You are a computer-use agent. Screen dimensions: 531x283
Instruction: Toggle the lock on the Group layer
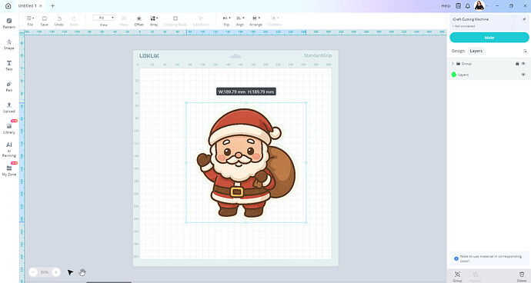[x=517, y=64]
